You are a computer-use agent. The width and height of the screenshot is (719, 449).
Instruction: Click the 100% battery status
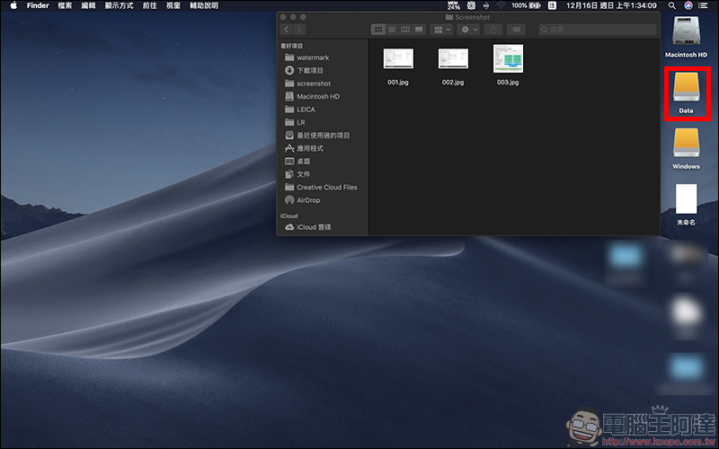point(526,5)
